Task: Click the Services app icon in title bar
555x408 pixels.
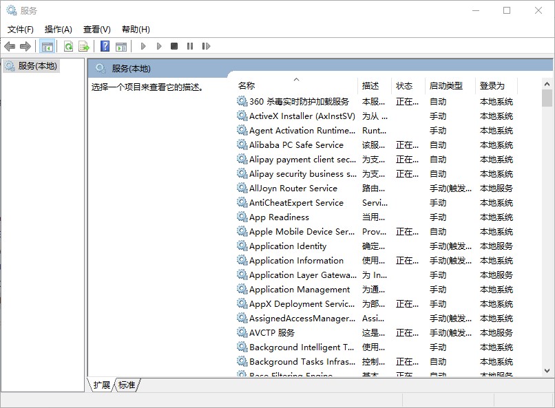Action: pos(11,10)
